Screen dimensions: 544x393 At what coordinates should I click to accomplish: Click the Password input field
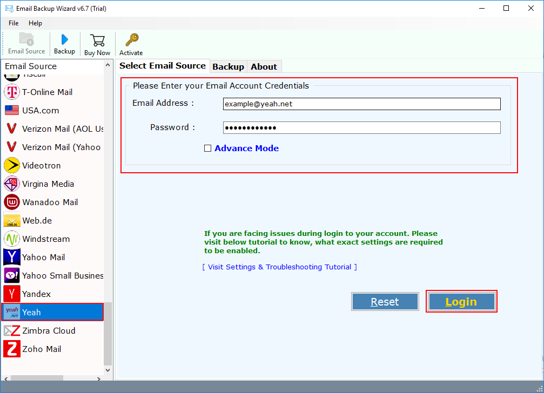coord(361,127)
